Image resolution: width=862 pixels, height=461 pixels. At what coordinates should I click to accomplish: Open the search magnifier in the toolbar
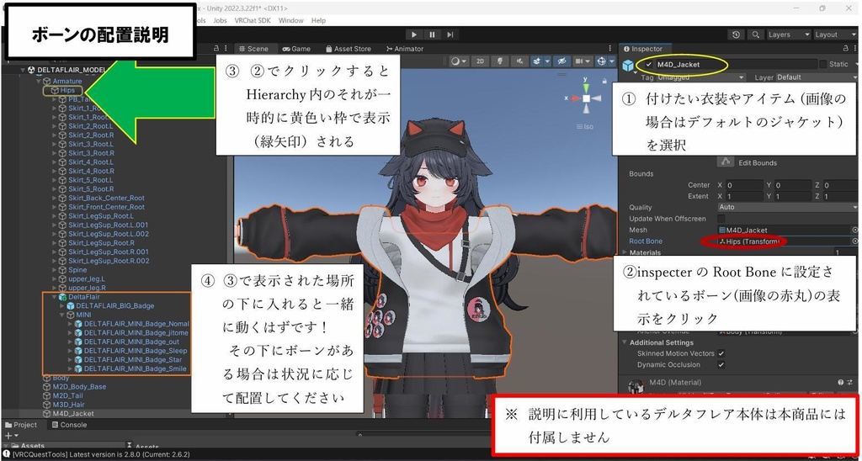[756, 34]
